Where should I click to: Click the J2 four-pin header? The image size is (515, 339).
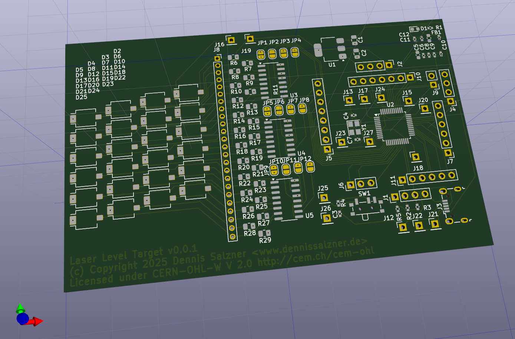374,66
